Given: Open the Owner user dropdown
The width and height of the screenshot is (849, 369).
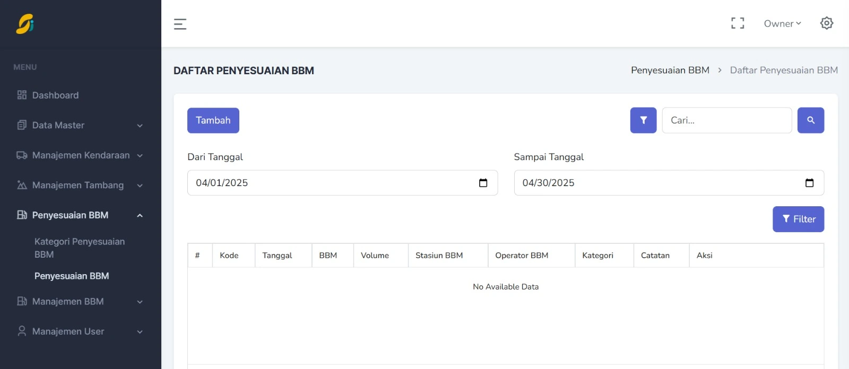Looking at the screenshot, I should (x=782, y=23).
